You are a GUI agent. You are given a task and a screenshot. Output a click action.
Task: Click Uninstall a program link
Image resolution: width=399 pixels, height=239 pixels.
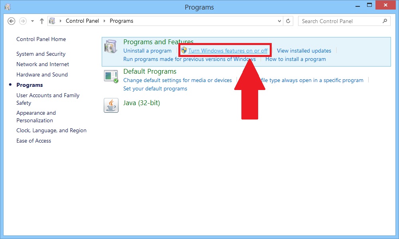pos(147,51)
